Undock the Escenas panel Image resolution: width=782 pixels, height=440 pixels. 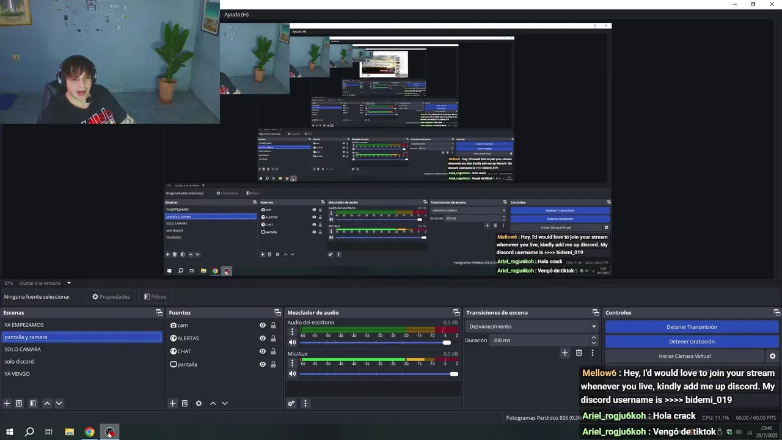point(159,313)
